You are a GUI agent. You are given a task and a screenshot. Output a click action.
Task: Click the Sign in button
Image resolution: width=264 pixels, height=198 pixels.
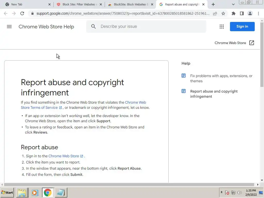(242, 27)
